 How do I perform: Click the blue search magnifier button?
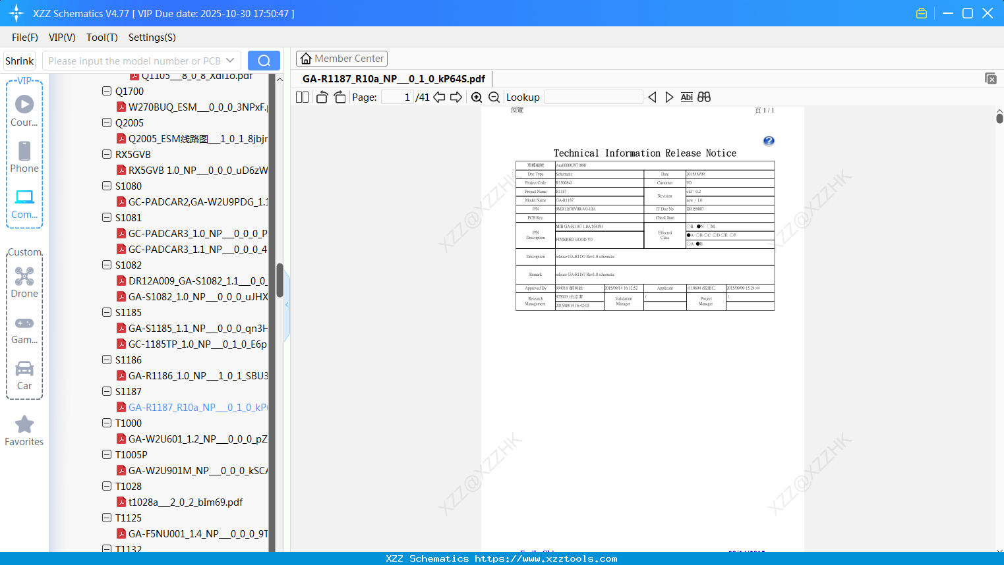tap(264, 61)
